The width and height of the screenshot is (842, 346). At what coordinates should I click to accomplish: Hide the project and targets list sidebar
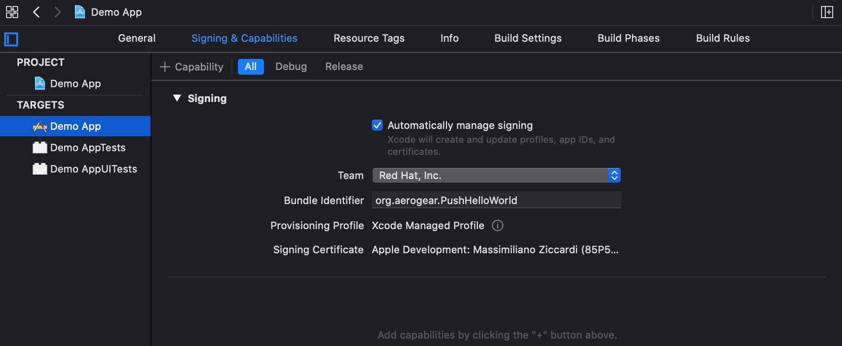11,39
